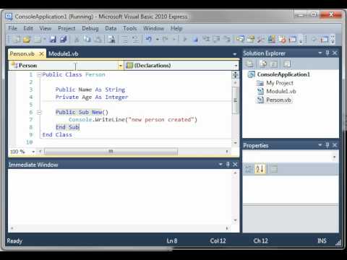
Task: Open the File menu
Action: click(12, 28)
